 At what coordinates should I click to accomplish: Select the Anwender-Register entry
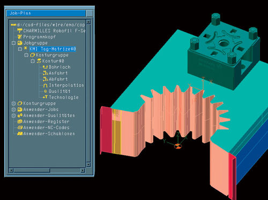coord(46,122)
